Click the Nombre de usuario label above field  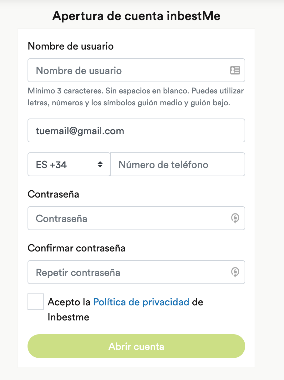click(71, 46)
